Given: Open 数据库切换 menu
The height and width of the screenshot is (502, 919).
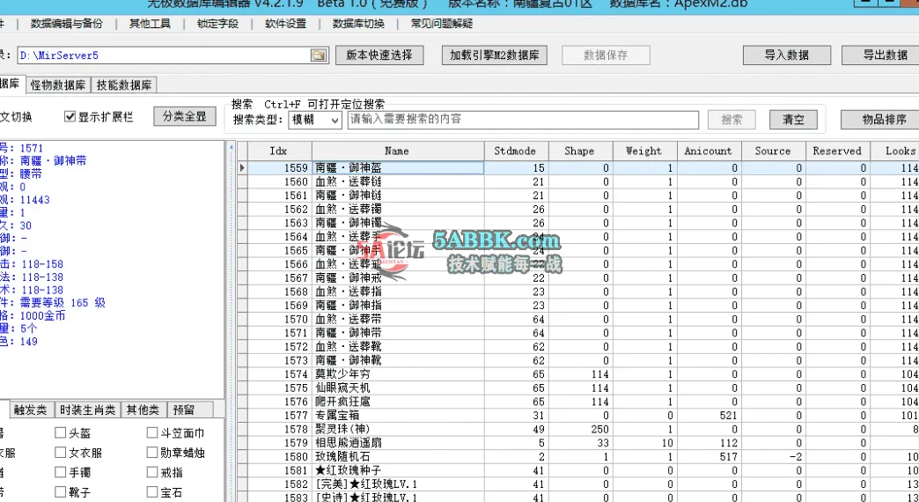Looking at the screenshot, I should (358, 24).
